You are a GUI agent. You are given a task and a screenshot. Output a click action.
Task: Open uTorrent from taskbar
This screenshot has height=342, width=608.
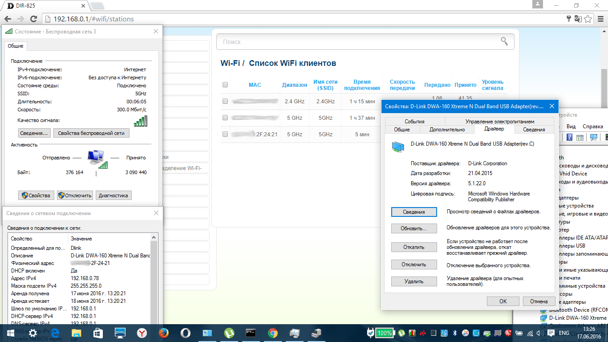point(229,333)
